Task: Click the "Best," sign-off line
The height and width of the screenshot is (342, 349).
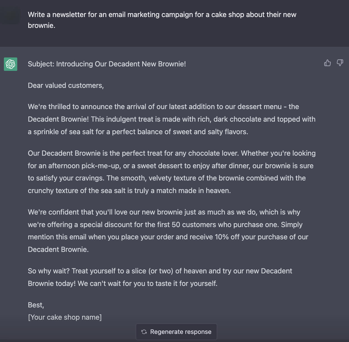Action: click(36, 305)
